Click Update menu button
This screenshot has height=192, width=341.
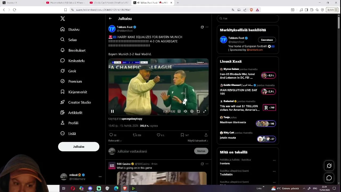point(332,10)
